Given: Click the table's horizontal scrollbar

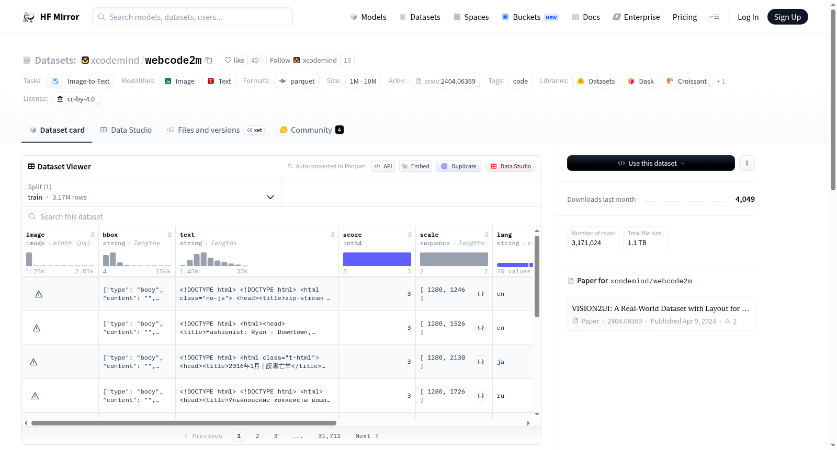Looking at the screenshot, I should (184, 423).
